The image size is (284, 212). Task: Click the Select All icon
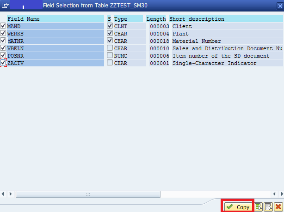259,207
